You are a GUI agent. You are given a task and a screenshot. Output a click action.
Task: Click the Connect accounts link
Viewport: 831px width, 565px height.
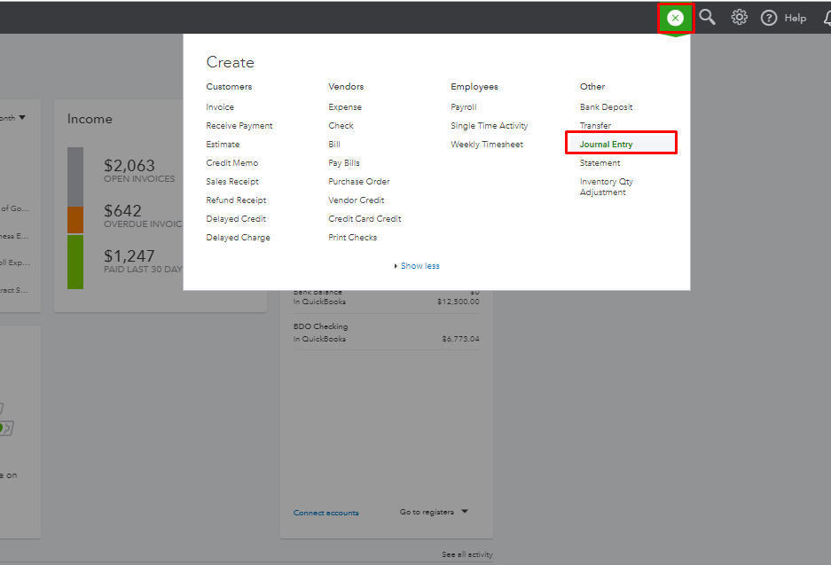pyautogui.click(x=326, y=513)
